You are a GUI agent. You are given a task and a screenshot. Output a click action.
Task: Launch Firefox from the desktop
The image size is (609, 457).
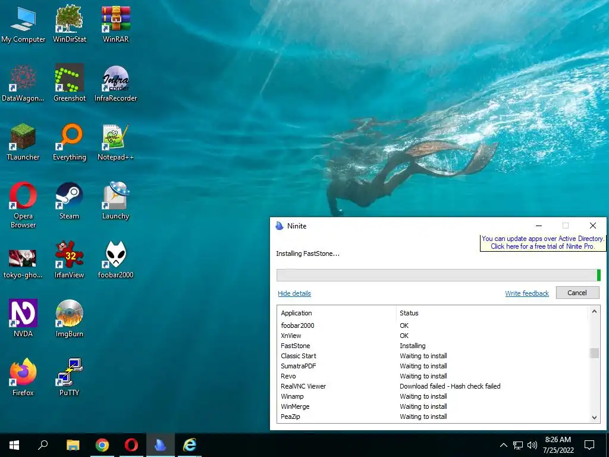pos(23,378)
